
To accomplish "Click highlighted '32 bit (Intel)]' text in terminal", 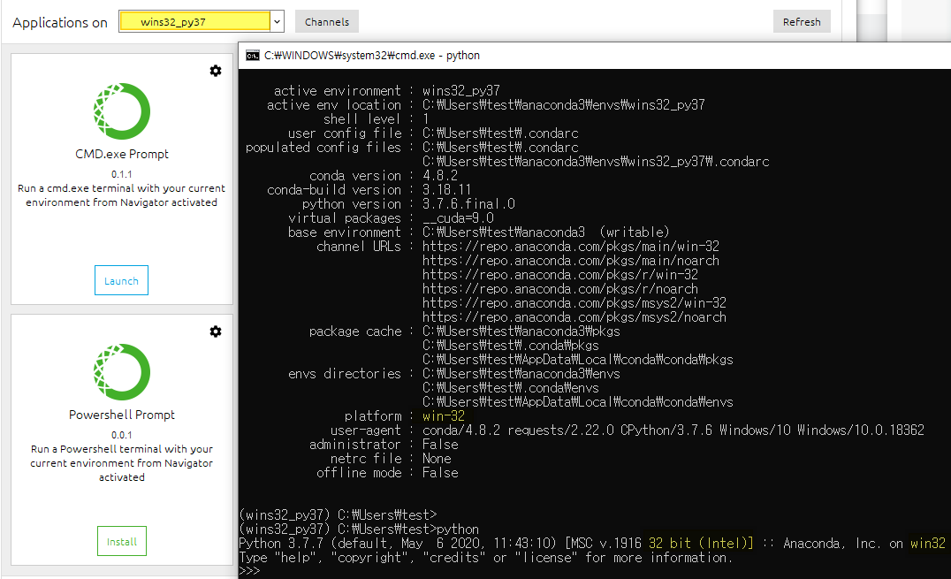I will click(701, 543).
